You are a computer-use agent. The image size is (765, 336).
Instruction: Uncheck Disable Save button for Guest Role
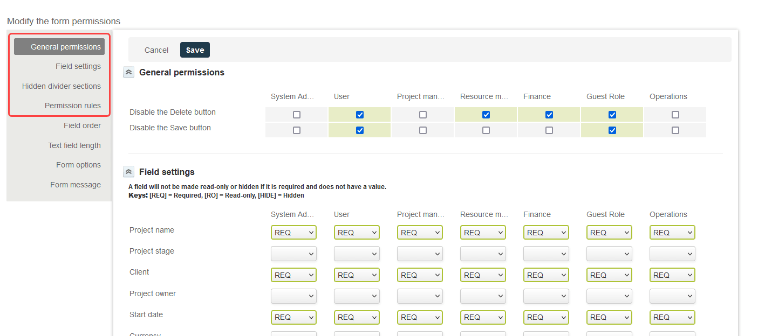(x=612, y=130)
